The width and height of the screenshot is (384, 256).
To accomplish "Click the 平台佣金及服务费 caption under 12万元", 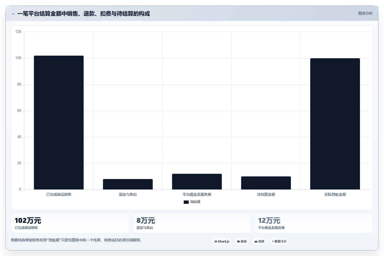I will click(271, 228).
